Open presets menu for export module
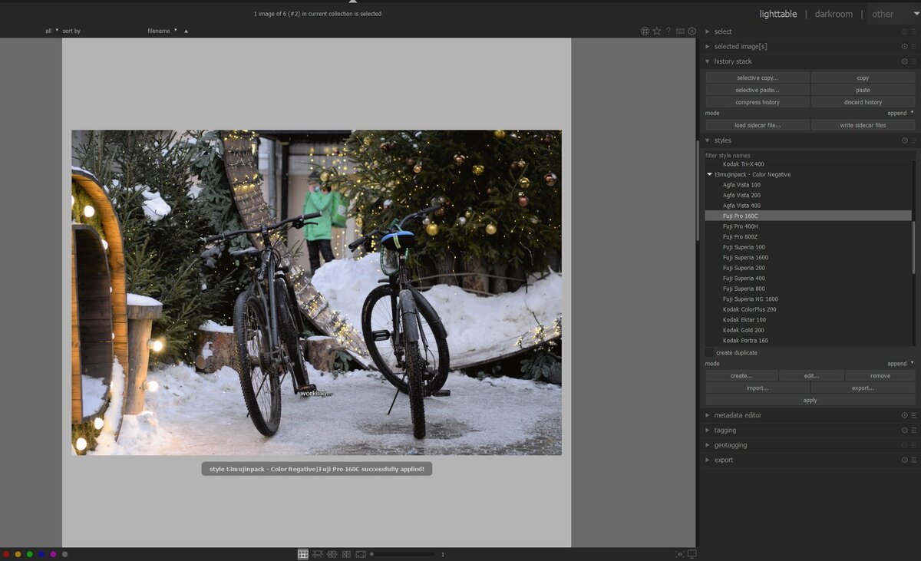 pyautogui.click(x=913, y=460)
